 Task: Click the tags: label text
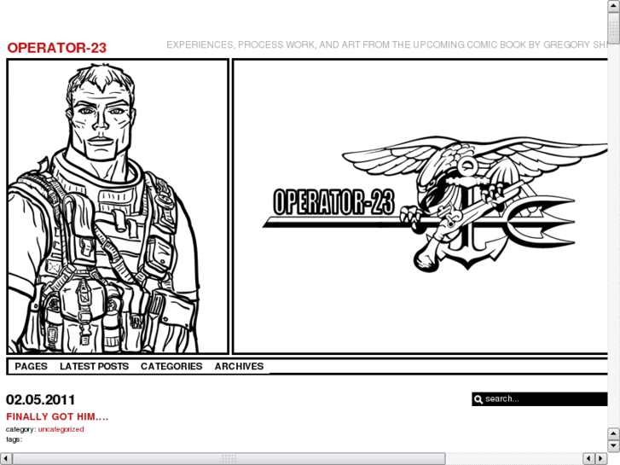(x=14, y=439)
